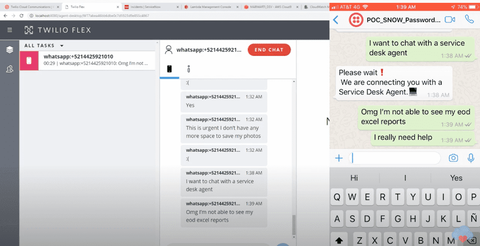This screenshot has height=246, width=480.
Task: Go forward with the browser forward arrow
Action: pyautogui.click(x=13, y=16)
